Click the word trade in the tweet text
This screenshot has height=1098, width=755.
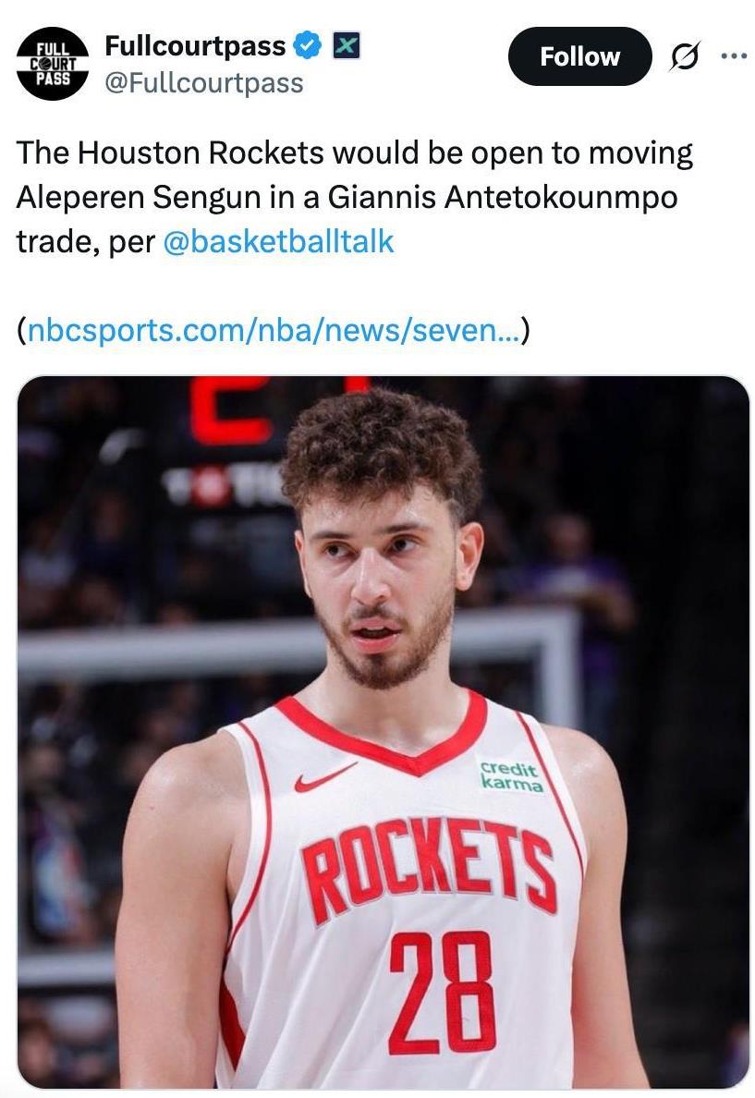point(57,242)
